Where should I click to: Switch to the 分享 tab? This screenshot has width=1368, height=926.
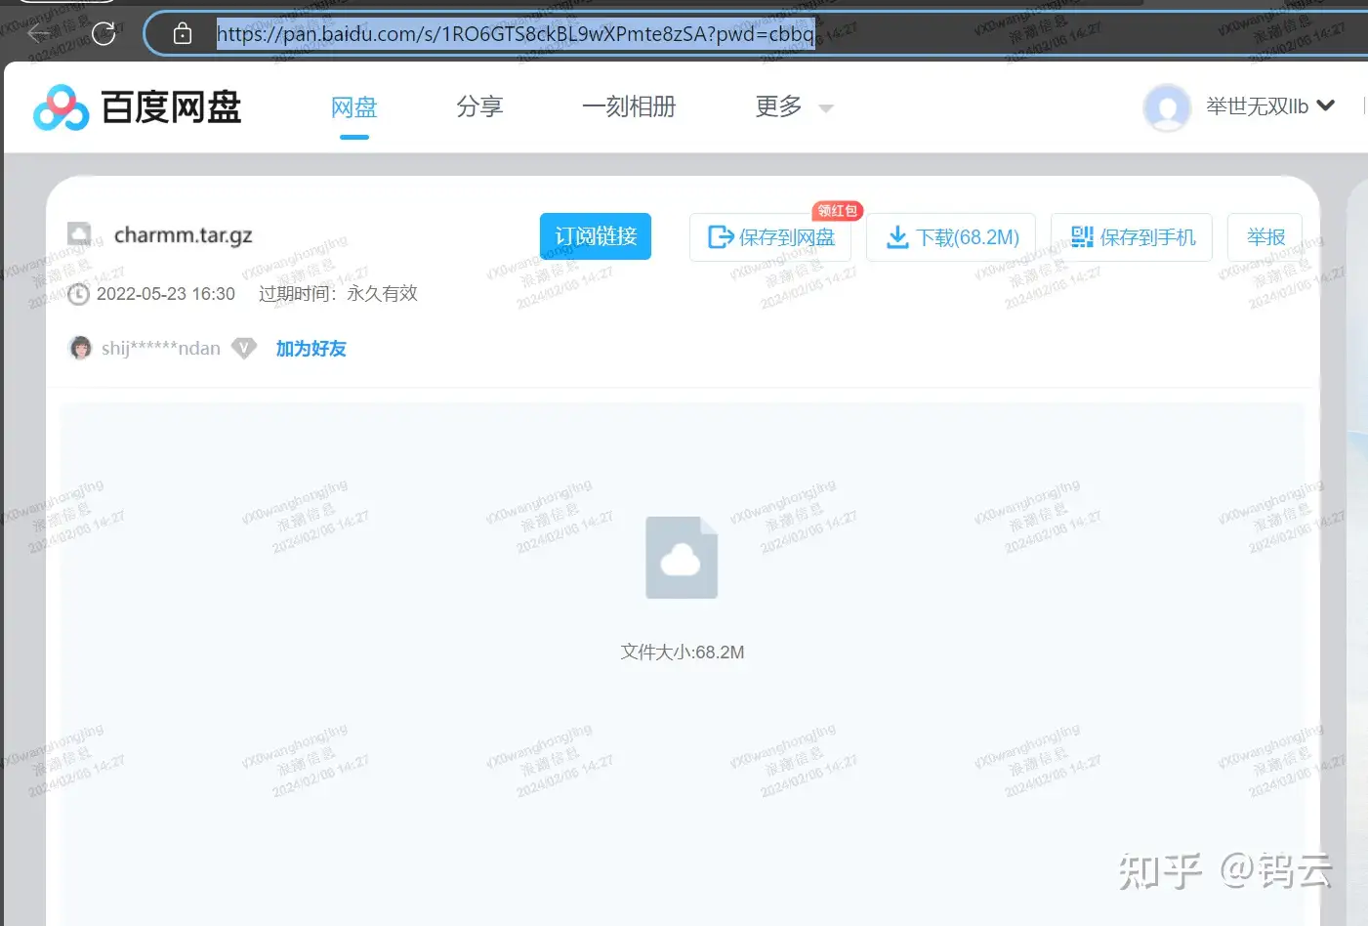(x=479, y=106)
